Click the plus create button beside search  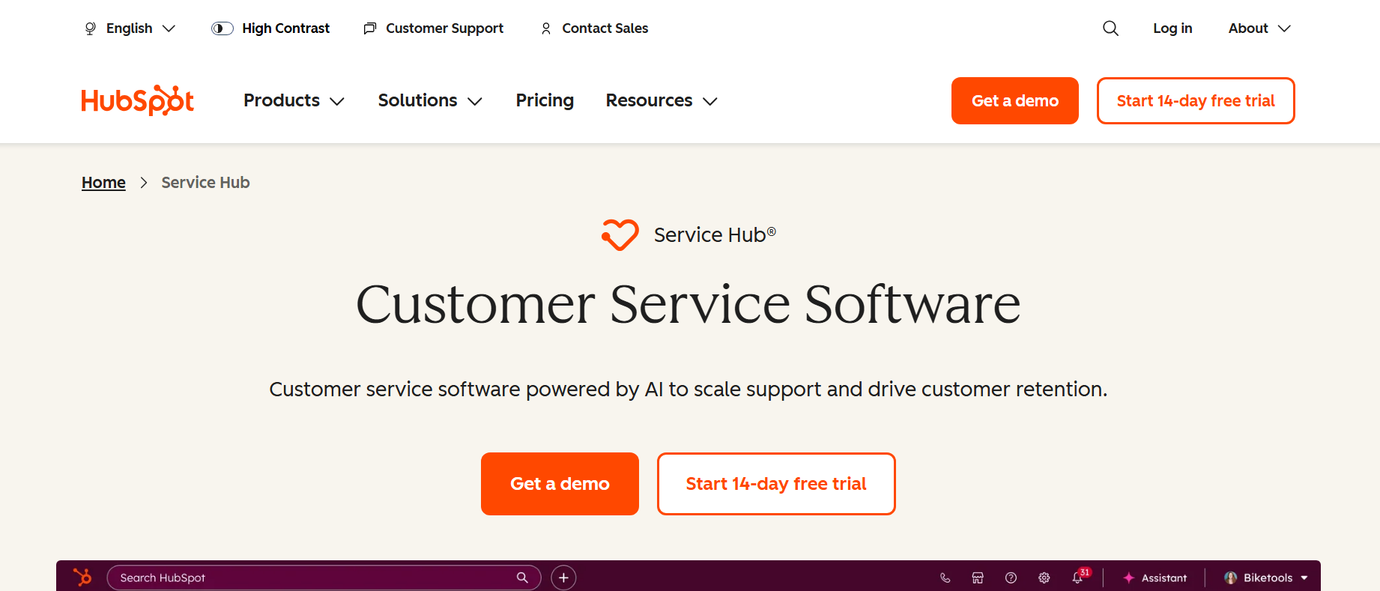(x=563, y=578)
